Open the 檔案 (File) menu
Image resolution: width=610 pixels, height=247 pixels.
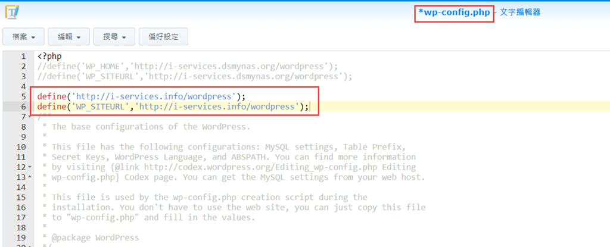tap(24, 37)
